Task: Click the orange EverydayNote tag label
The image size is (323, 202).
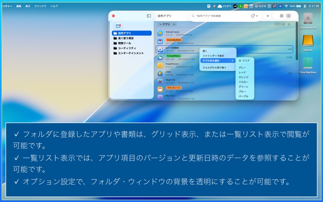Action: click(x=174, y=40)
